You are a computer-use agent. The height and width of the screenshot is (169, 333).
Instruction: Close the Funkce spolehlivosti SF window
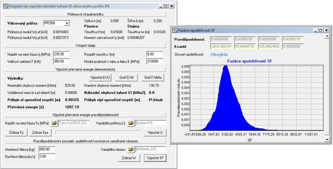coord(326,30)
